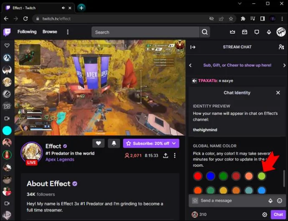Open Subscribe: 20% off dropdown
288x221 pixels.
tap(151, 143)
